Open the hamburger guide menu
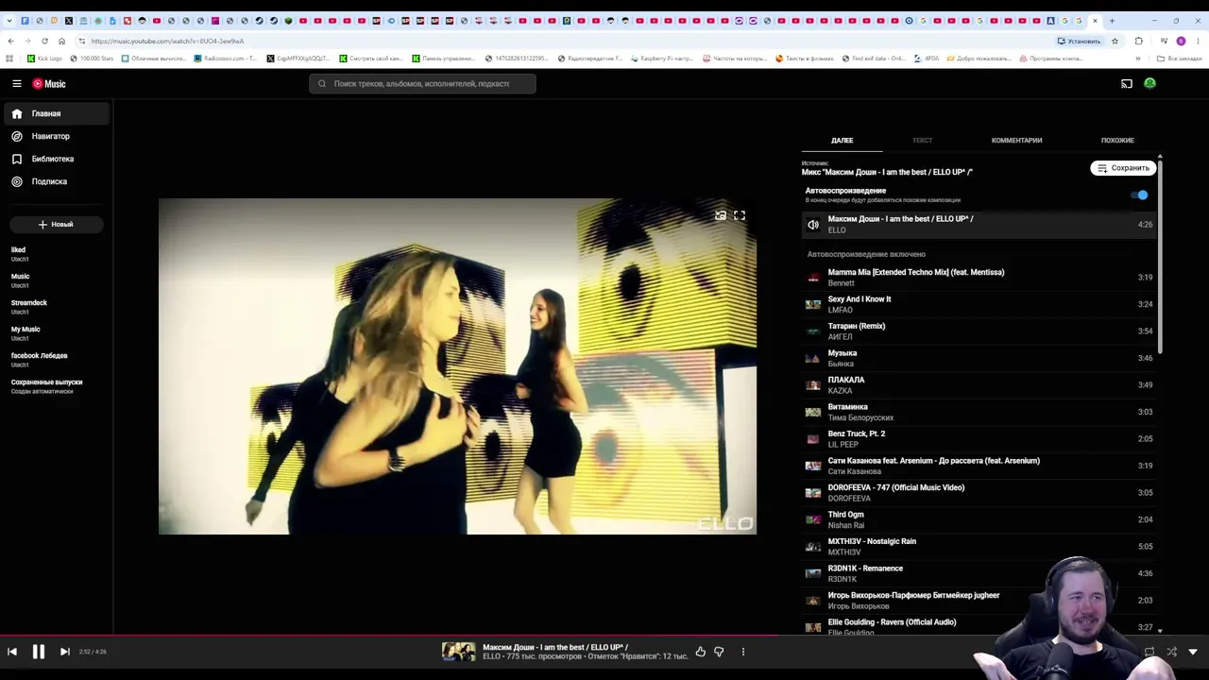 [17, 84]
